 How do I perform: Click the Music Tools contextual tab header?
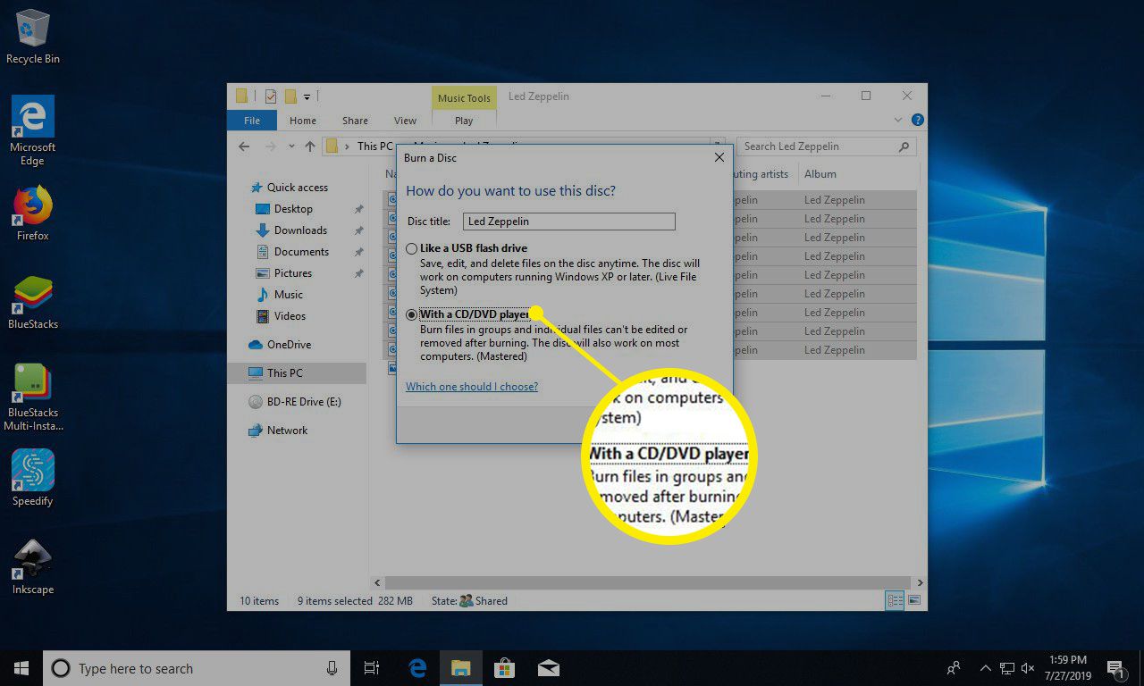pyautogui.click(x=464, y=98)
